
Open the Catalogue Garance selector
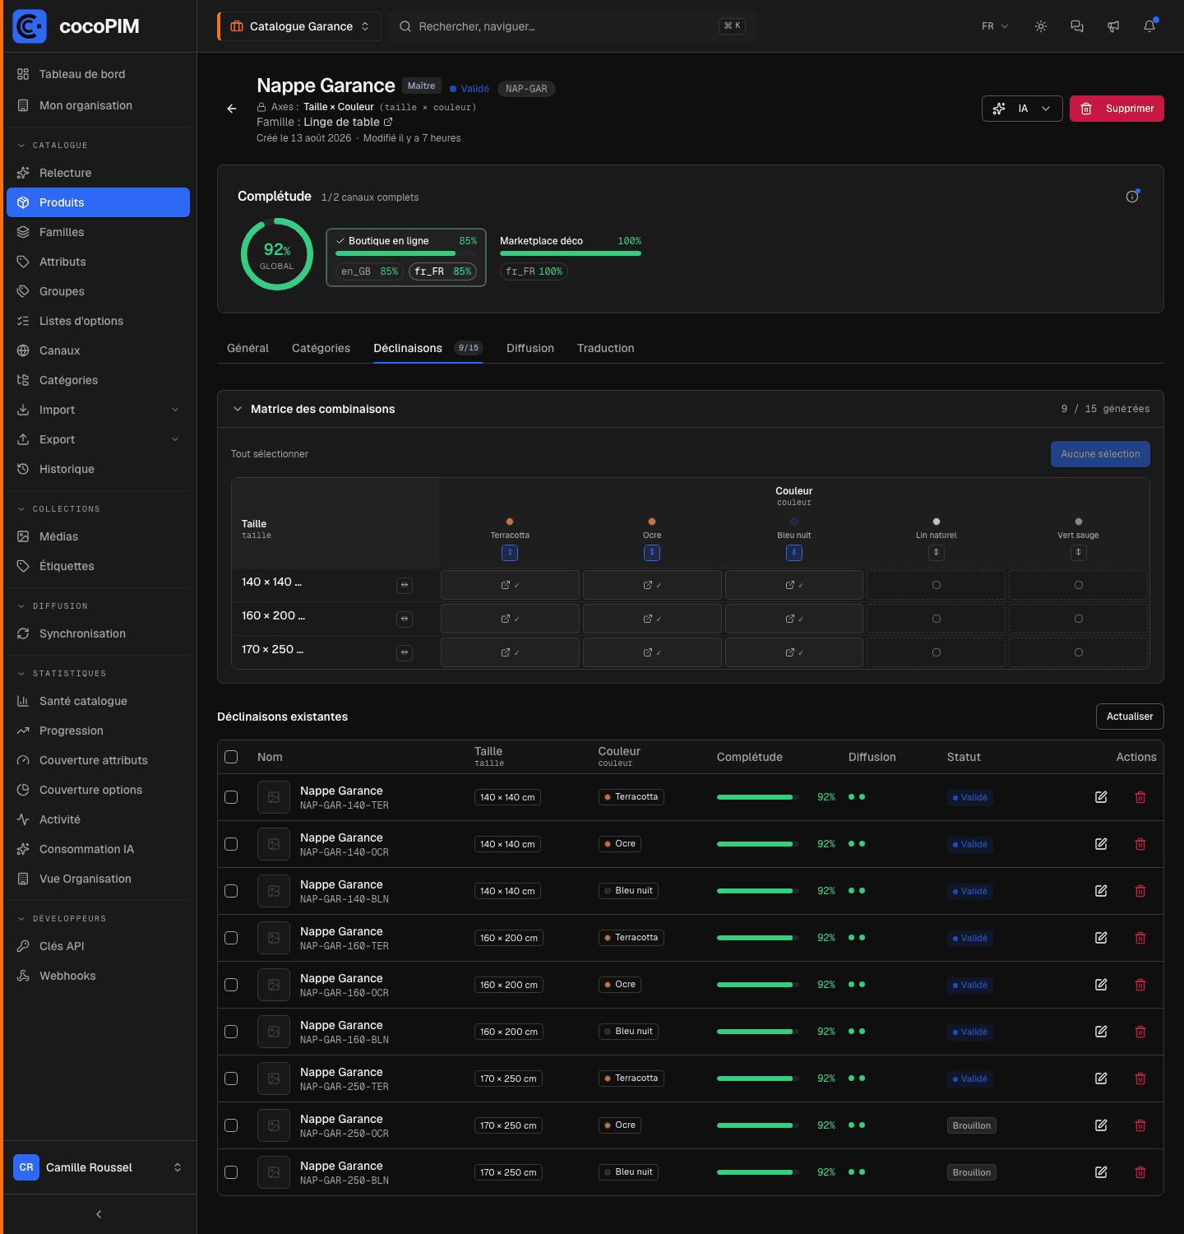coord(299,26)
